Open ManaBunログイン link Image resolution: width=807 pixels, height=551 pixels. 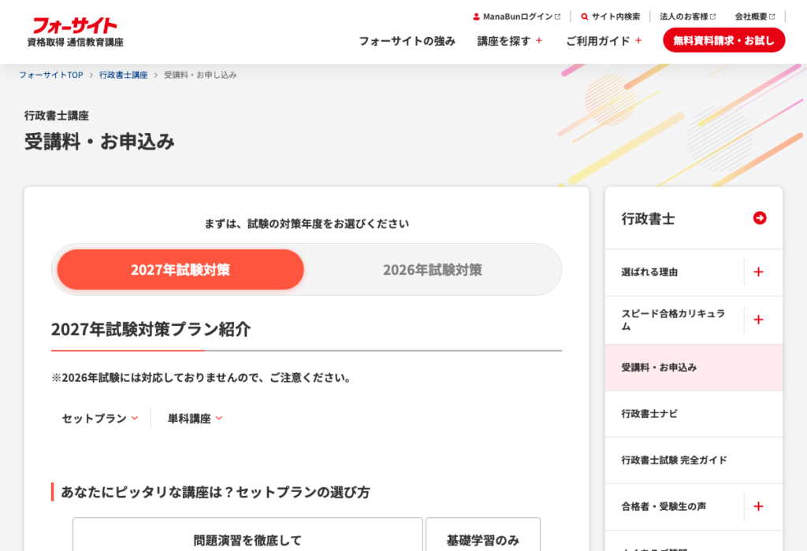[x=517, y=17]
